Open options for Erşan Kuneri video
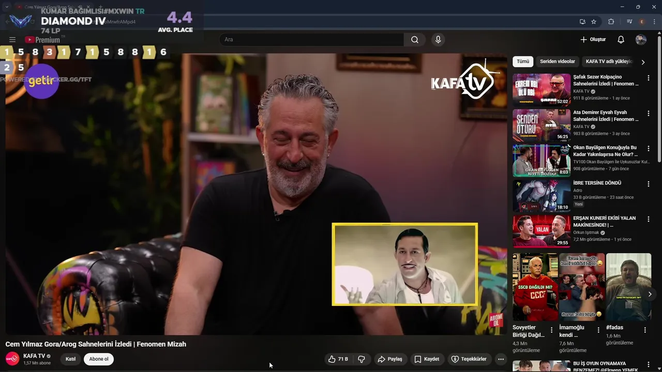Viewport: 662px width, 372px height. (x=649, y=219)
